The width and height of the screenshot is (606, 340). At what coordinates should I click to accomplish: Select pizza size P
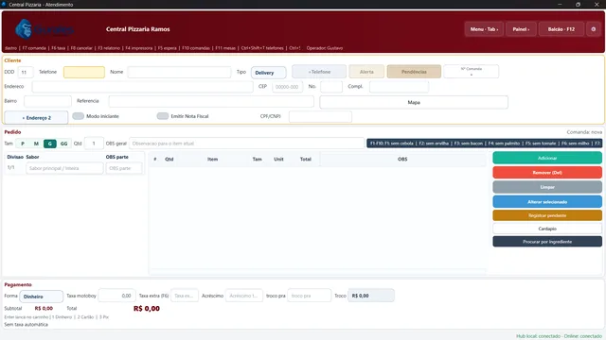[23, 144]
